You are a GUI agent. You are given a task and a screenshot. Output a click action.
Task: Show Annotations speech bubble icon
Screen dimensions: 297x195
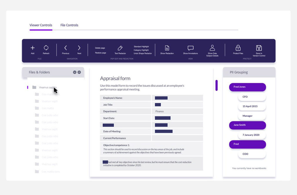coord(190,48)
